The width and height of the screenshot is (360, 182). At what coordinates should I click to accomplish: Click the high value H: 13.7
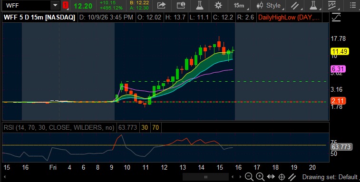[x=175, y=18]
